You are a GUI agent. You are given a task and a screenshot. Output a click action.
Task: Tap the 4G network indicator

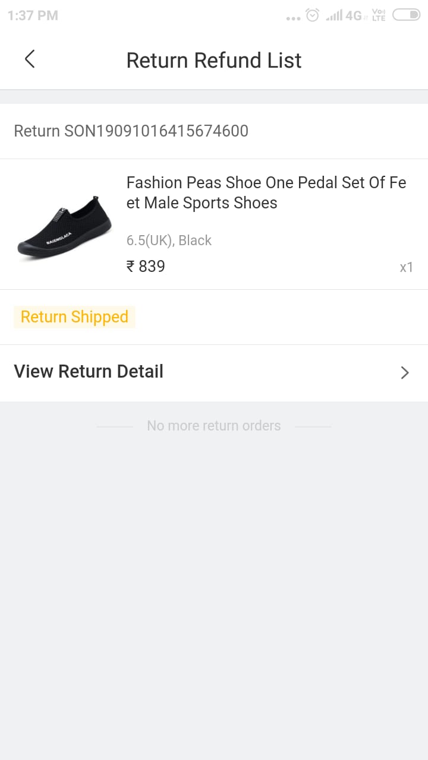point(354,15)
